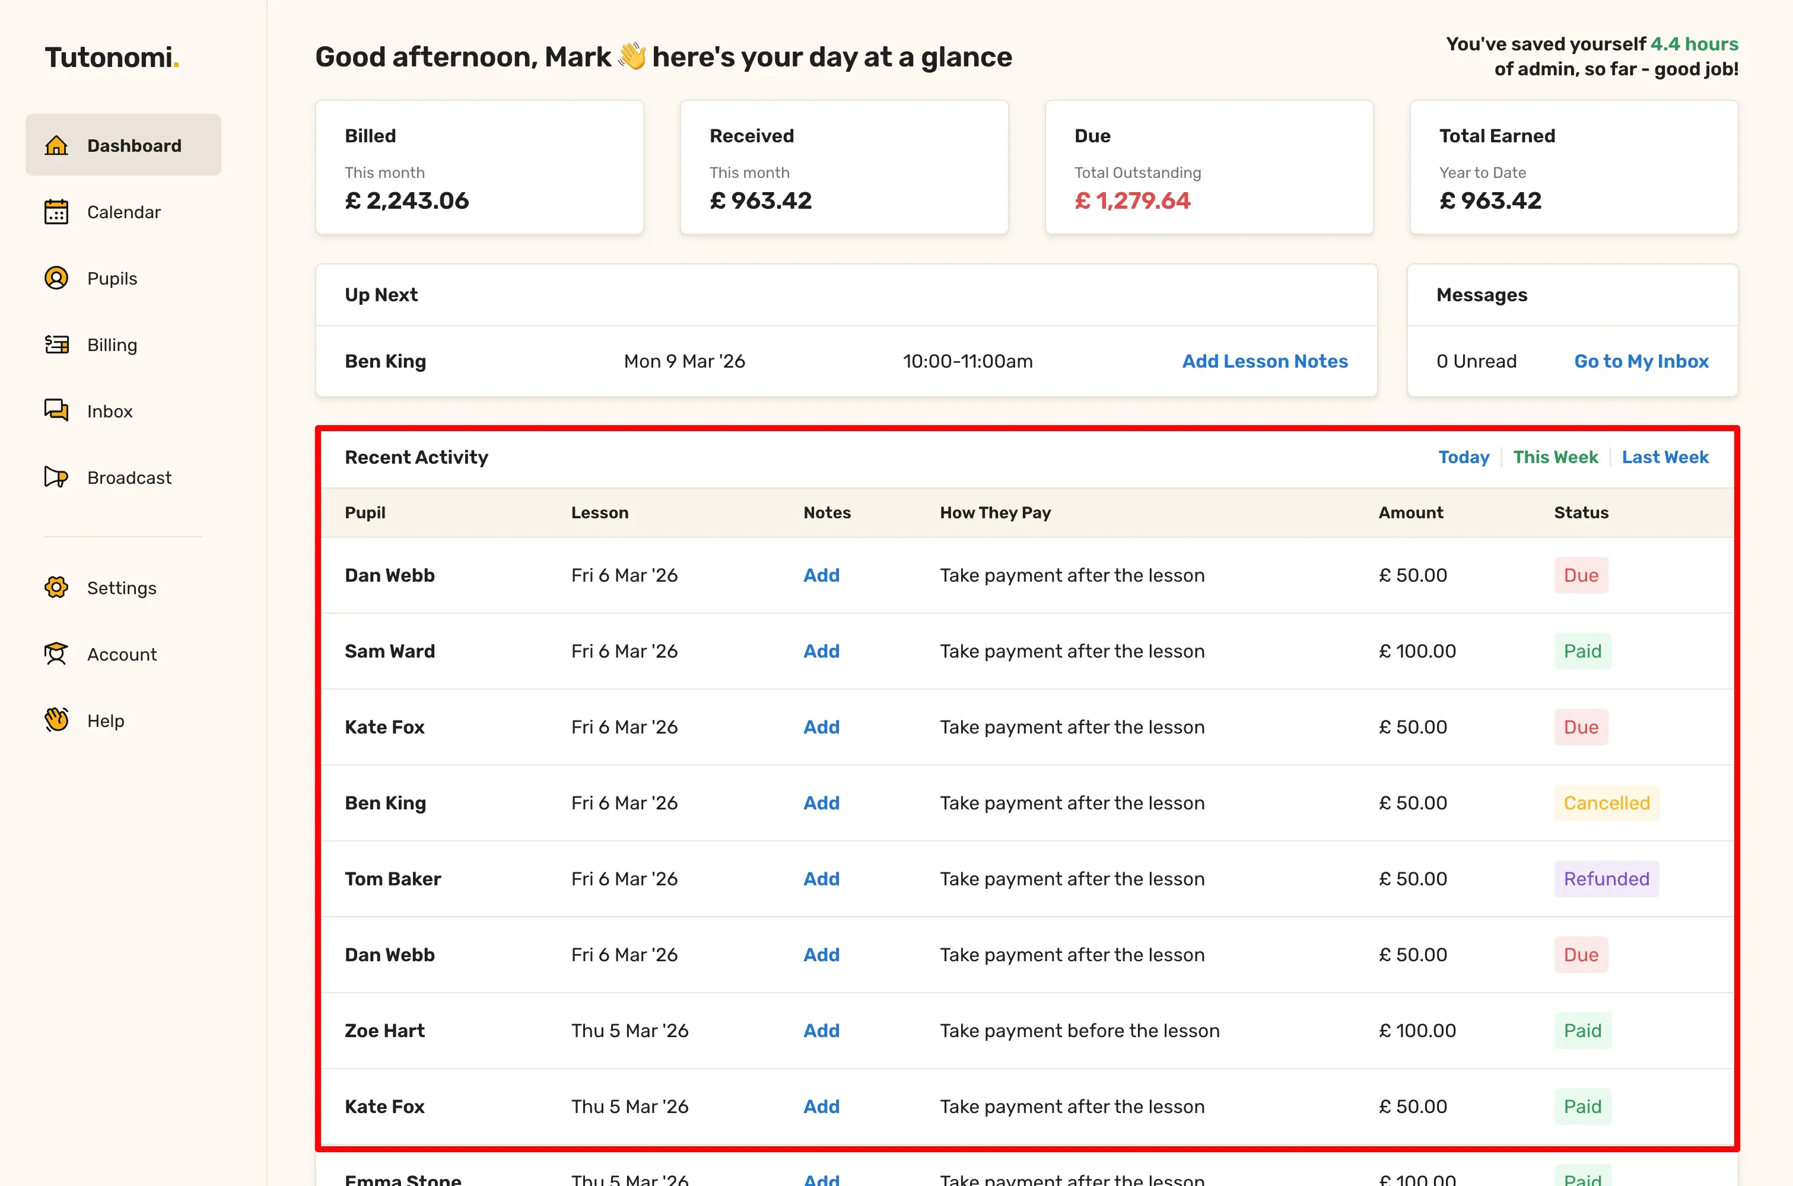The width and height of the screenshot is (1793, 1186).
Task: Click the Broadcast megaphone icon
Action: pos(56,477)
